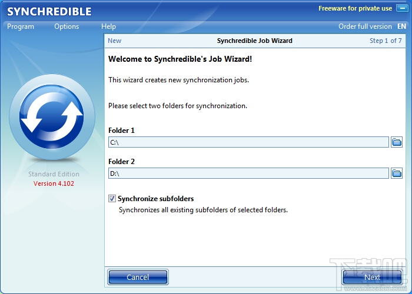Click the SYNCHREDIBLE title logo
Viewport: 412px width, 294px height.
point(49,12)
